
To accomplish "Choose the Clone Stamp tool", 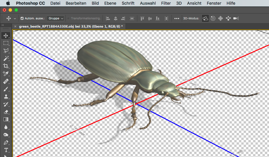I will (6, 97).
